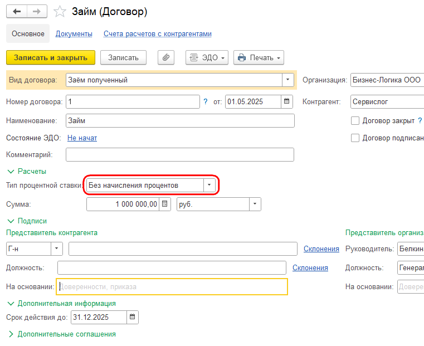
Task: Open the Печать dropdown menu
Action: pos(259,57)
